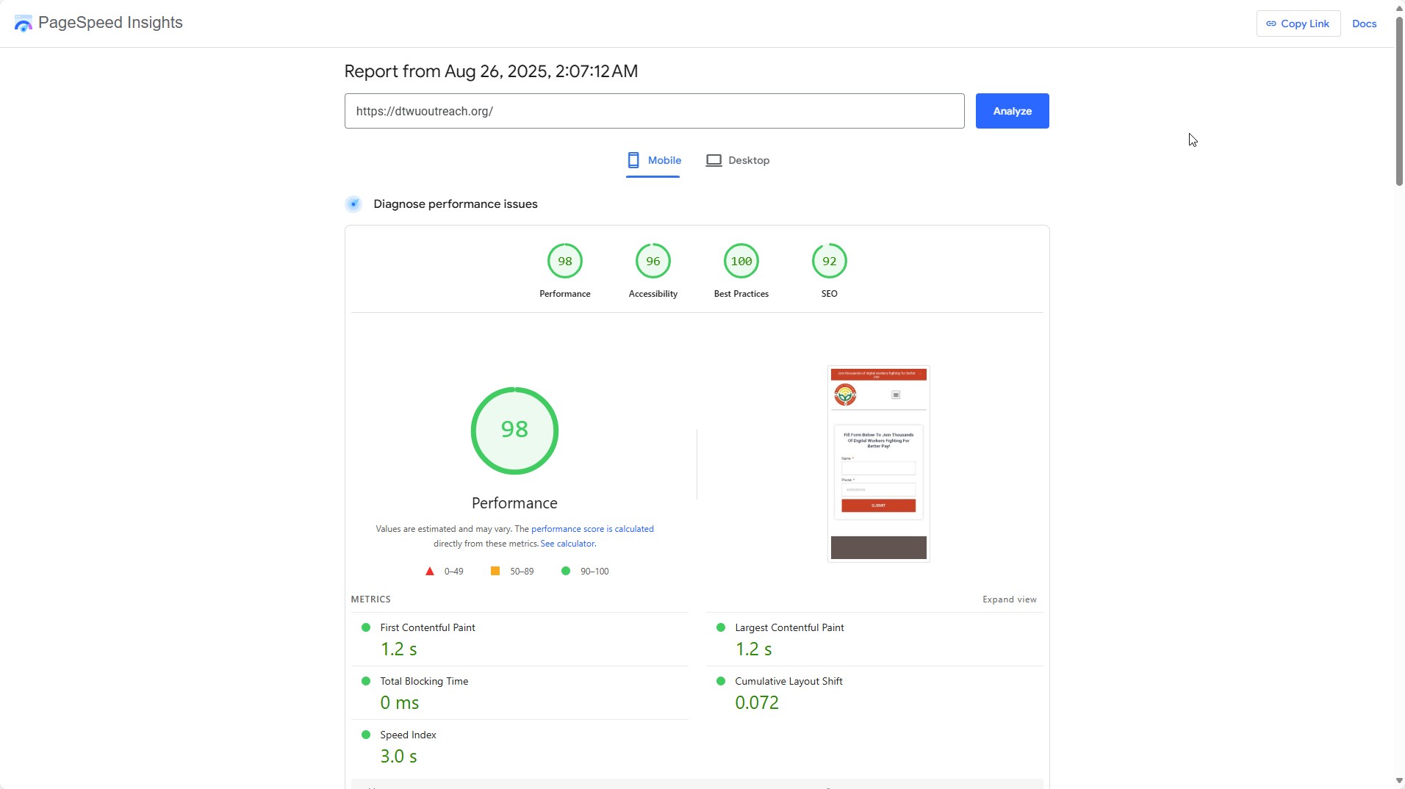
Task: Click the Speed Index label
Action: pyautogui.click(x=408, y=735)
